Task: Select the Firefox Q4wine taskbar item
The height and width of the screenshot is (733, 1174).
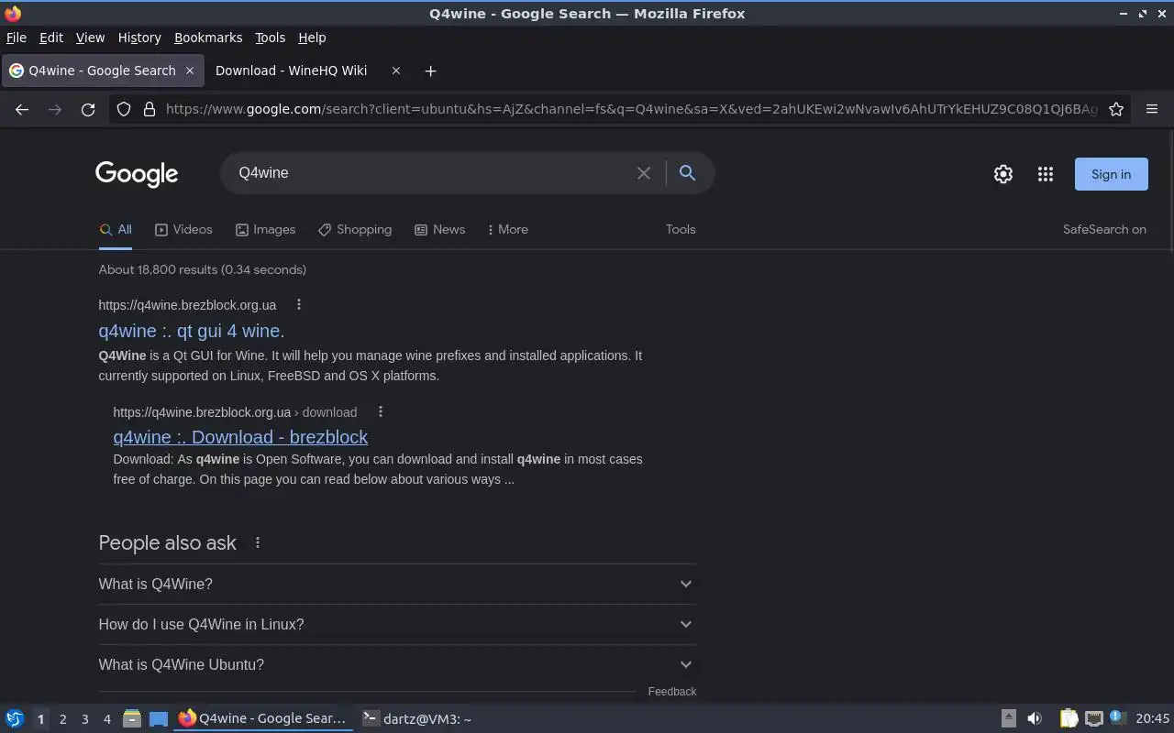Action: pyautogui.click(x=264, y=719)
